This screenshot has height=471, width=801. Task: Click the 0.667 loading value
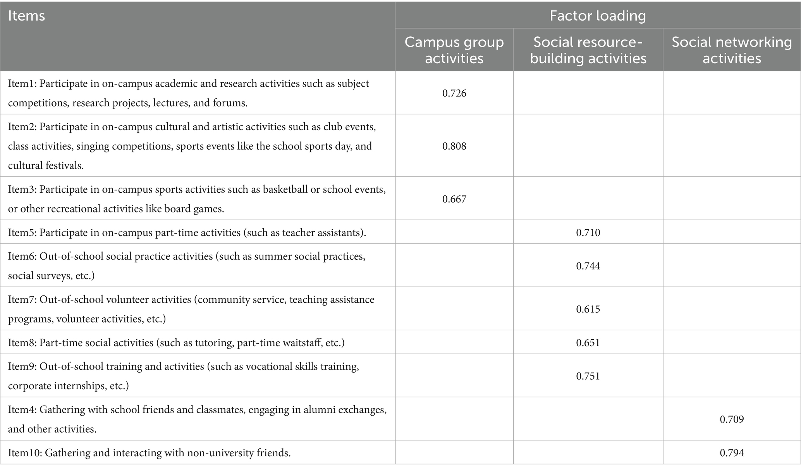click(454, 199)
